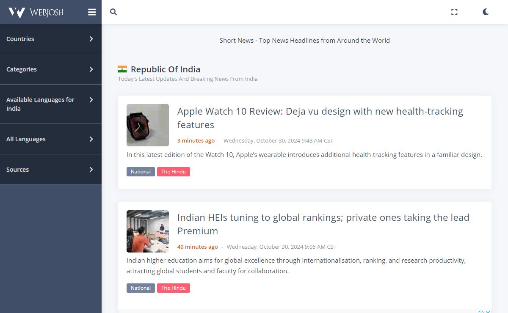The height and width of the screenshot is (313, 508).
Task: View the Indian HEIs article thumbnail
Action: tap(148, 231)
